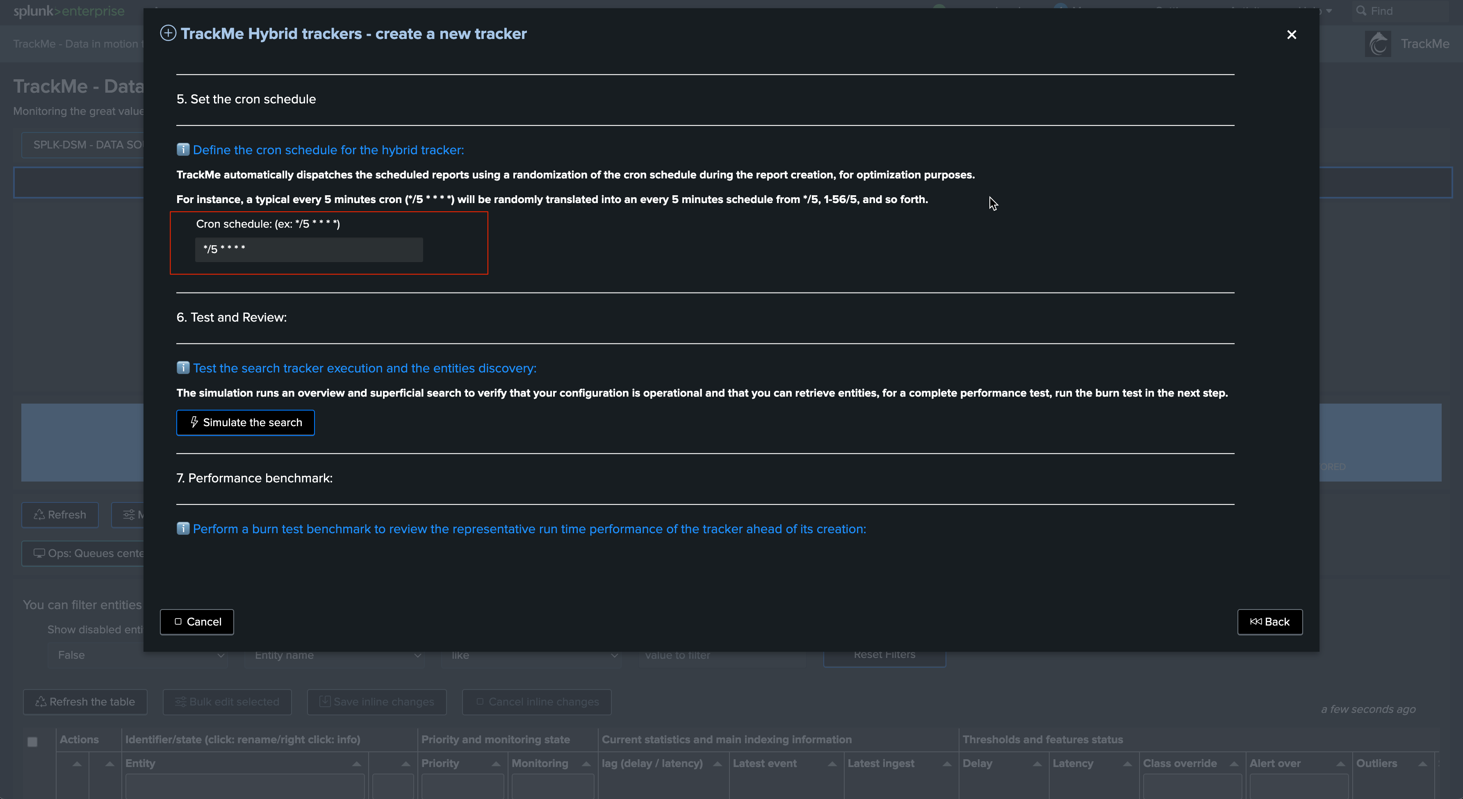
Task: Close the create tracker dialog with X
Action: pos(1292,35)
